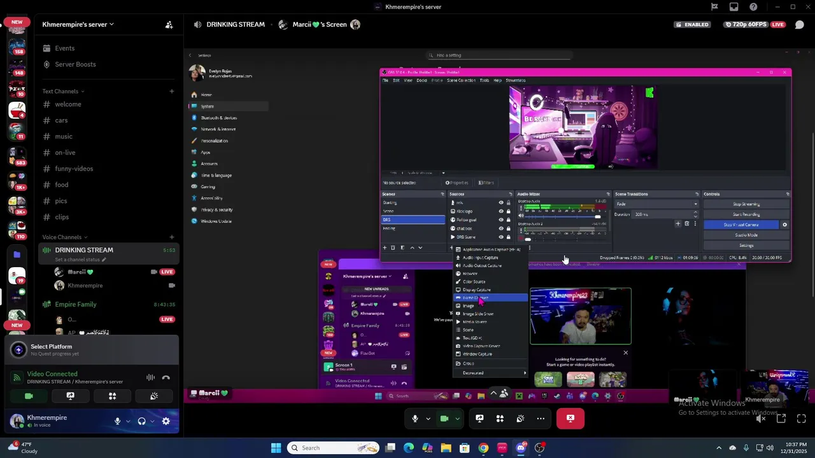Click Stop Virtual Camera in OBS
The height and width of the screenshot is (458, 815).
(741, 225)
